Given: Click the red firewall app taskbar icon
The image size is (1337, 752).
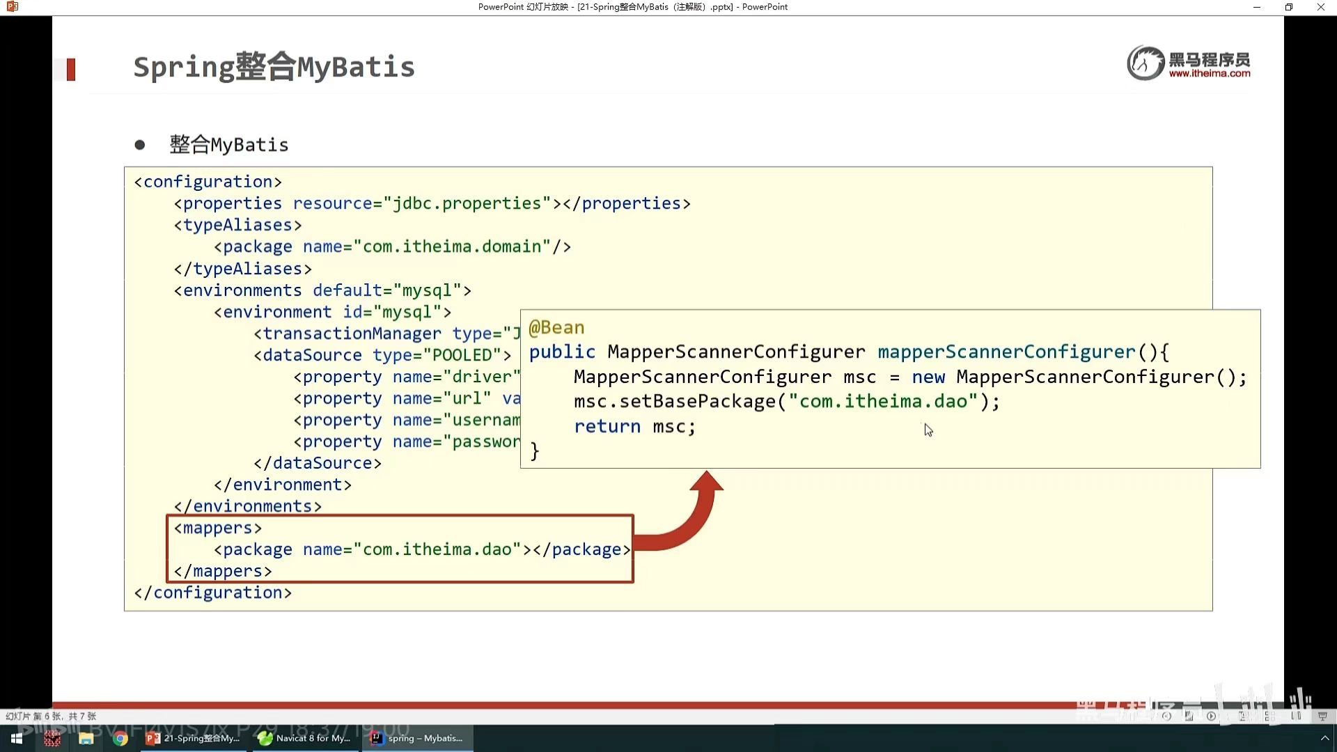Looking at the screenshot, I should 52,738.
